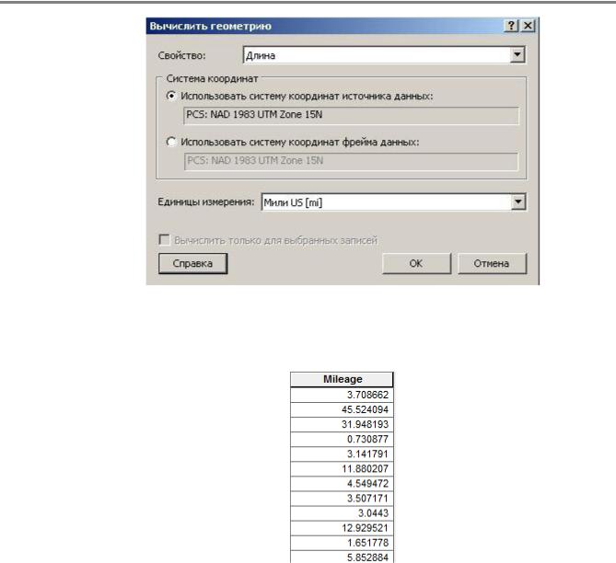Select the cell with value 3.507171
Viewport: 616px width, 563px height.
pyautogui.click(x=342, y=499)
